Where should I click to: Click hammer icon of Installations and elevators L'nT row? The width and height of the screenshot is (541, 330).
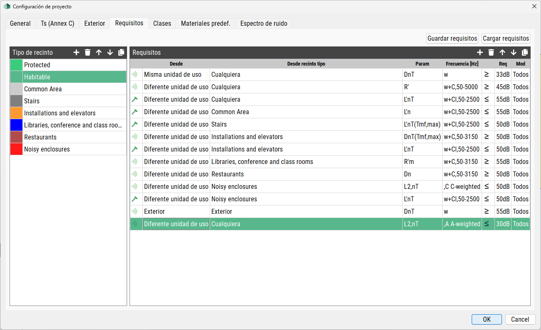tap(135, 149)
